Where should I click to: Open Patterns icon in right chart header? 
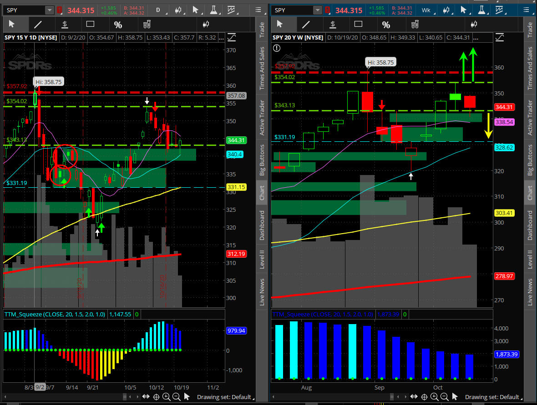(500, 10)
